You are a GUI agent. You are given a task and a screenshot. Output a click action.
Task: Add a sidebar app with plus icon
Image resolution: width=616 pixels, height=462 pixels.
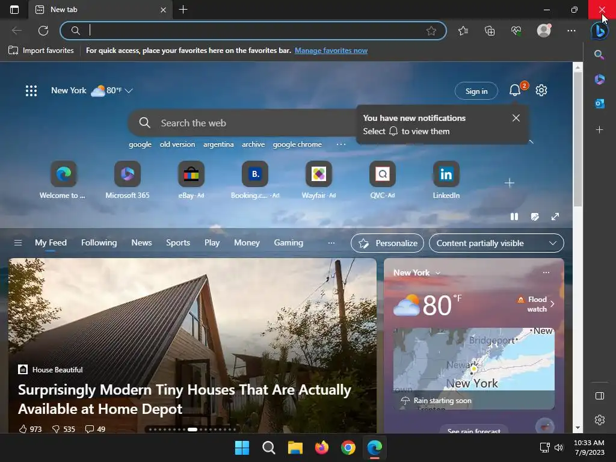(x=600, y=130)
